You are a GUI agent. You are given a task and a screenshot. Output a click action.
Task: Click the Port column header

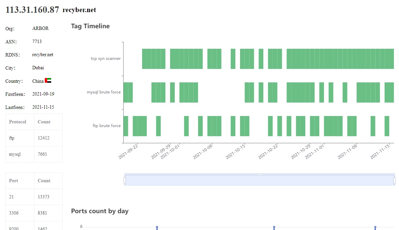tap(13, 181)
